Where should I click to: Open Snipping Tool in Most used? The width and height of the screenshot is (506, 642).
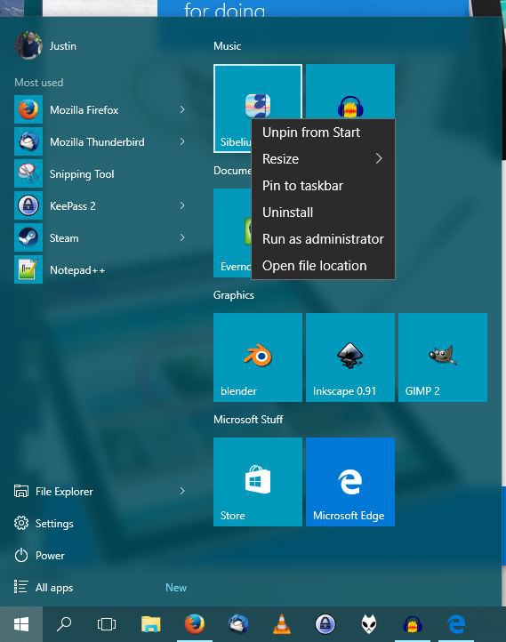click(100, 173)
